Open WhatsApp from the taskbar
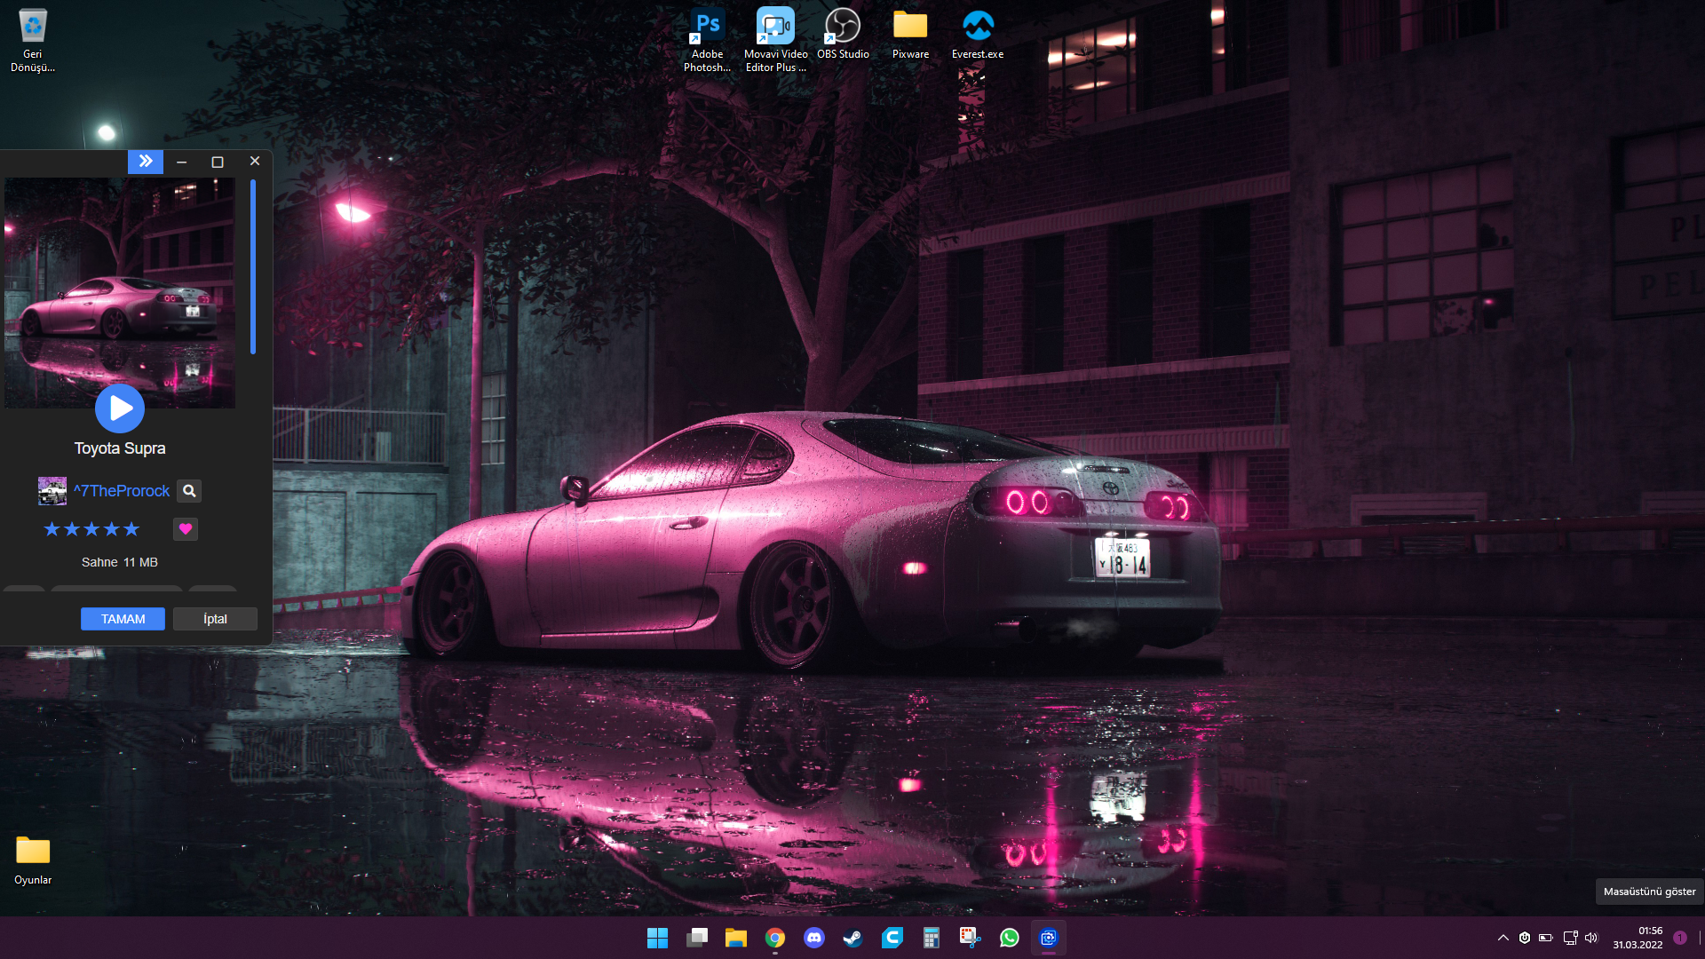 click(x=1010, y=938)
